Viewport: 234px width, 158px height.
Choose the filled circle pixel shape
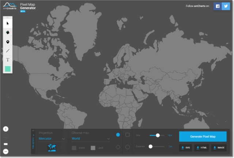pyautogui.click(x=118, y=135)
